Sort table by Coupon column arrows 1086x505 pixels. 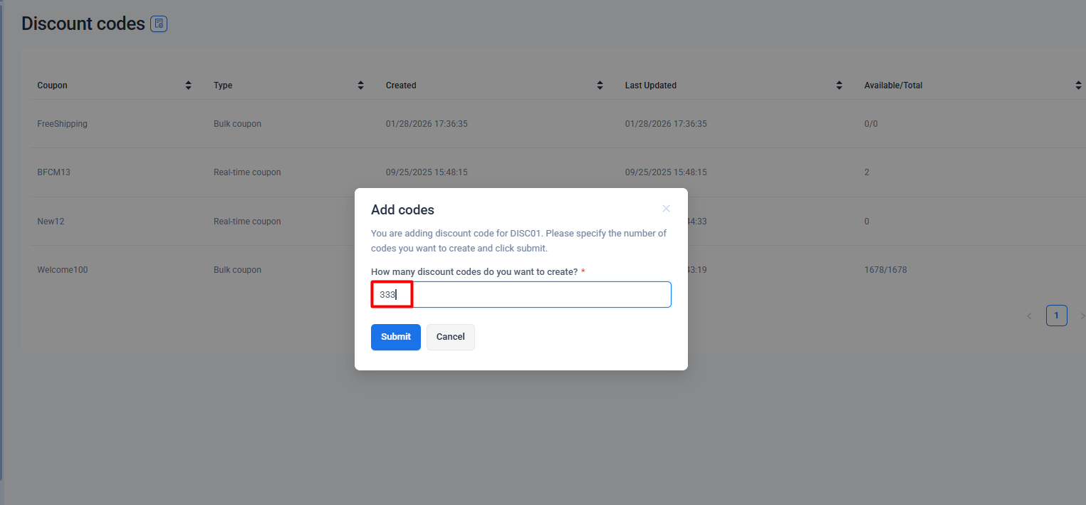click(189, 85)
